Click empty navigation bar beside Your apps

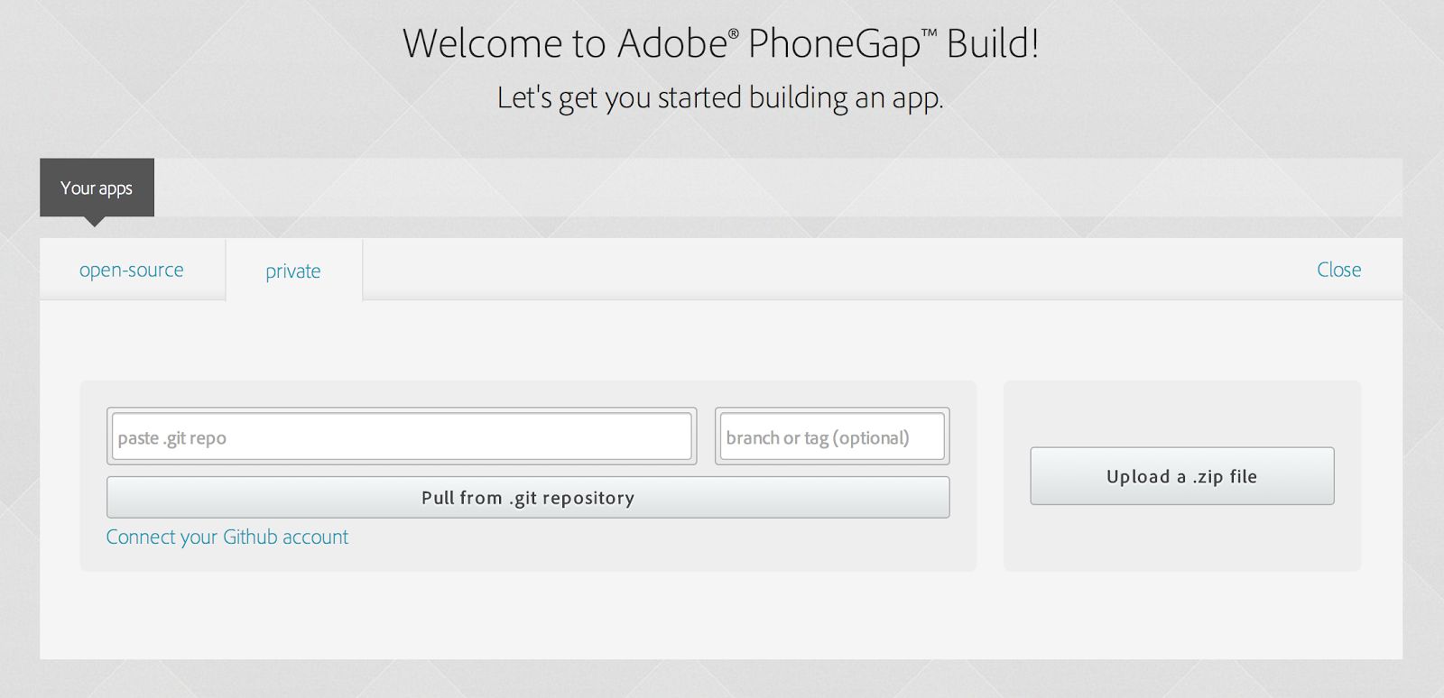click(776, 188)
